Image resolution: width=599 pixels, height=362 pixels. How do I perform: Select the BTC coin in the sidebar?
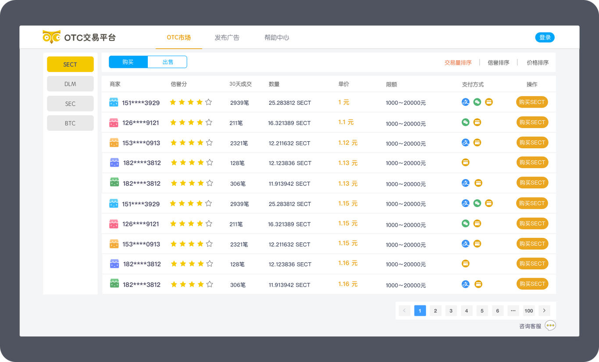(70, 123)
